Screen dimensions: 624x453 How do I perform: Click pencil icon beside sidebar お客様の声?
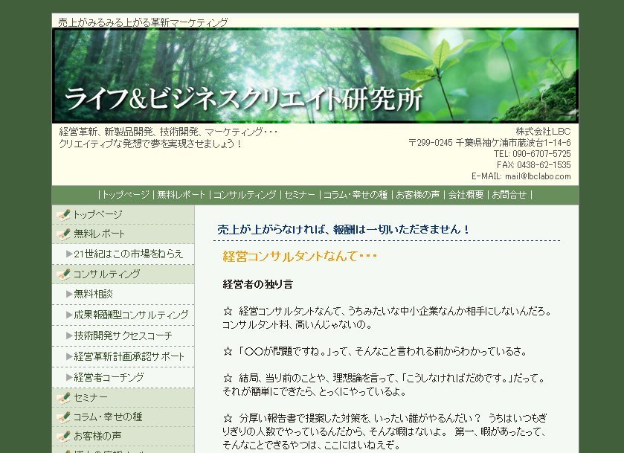click(64, 436)
